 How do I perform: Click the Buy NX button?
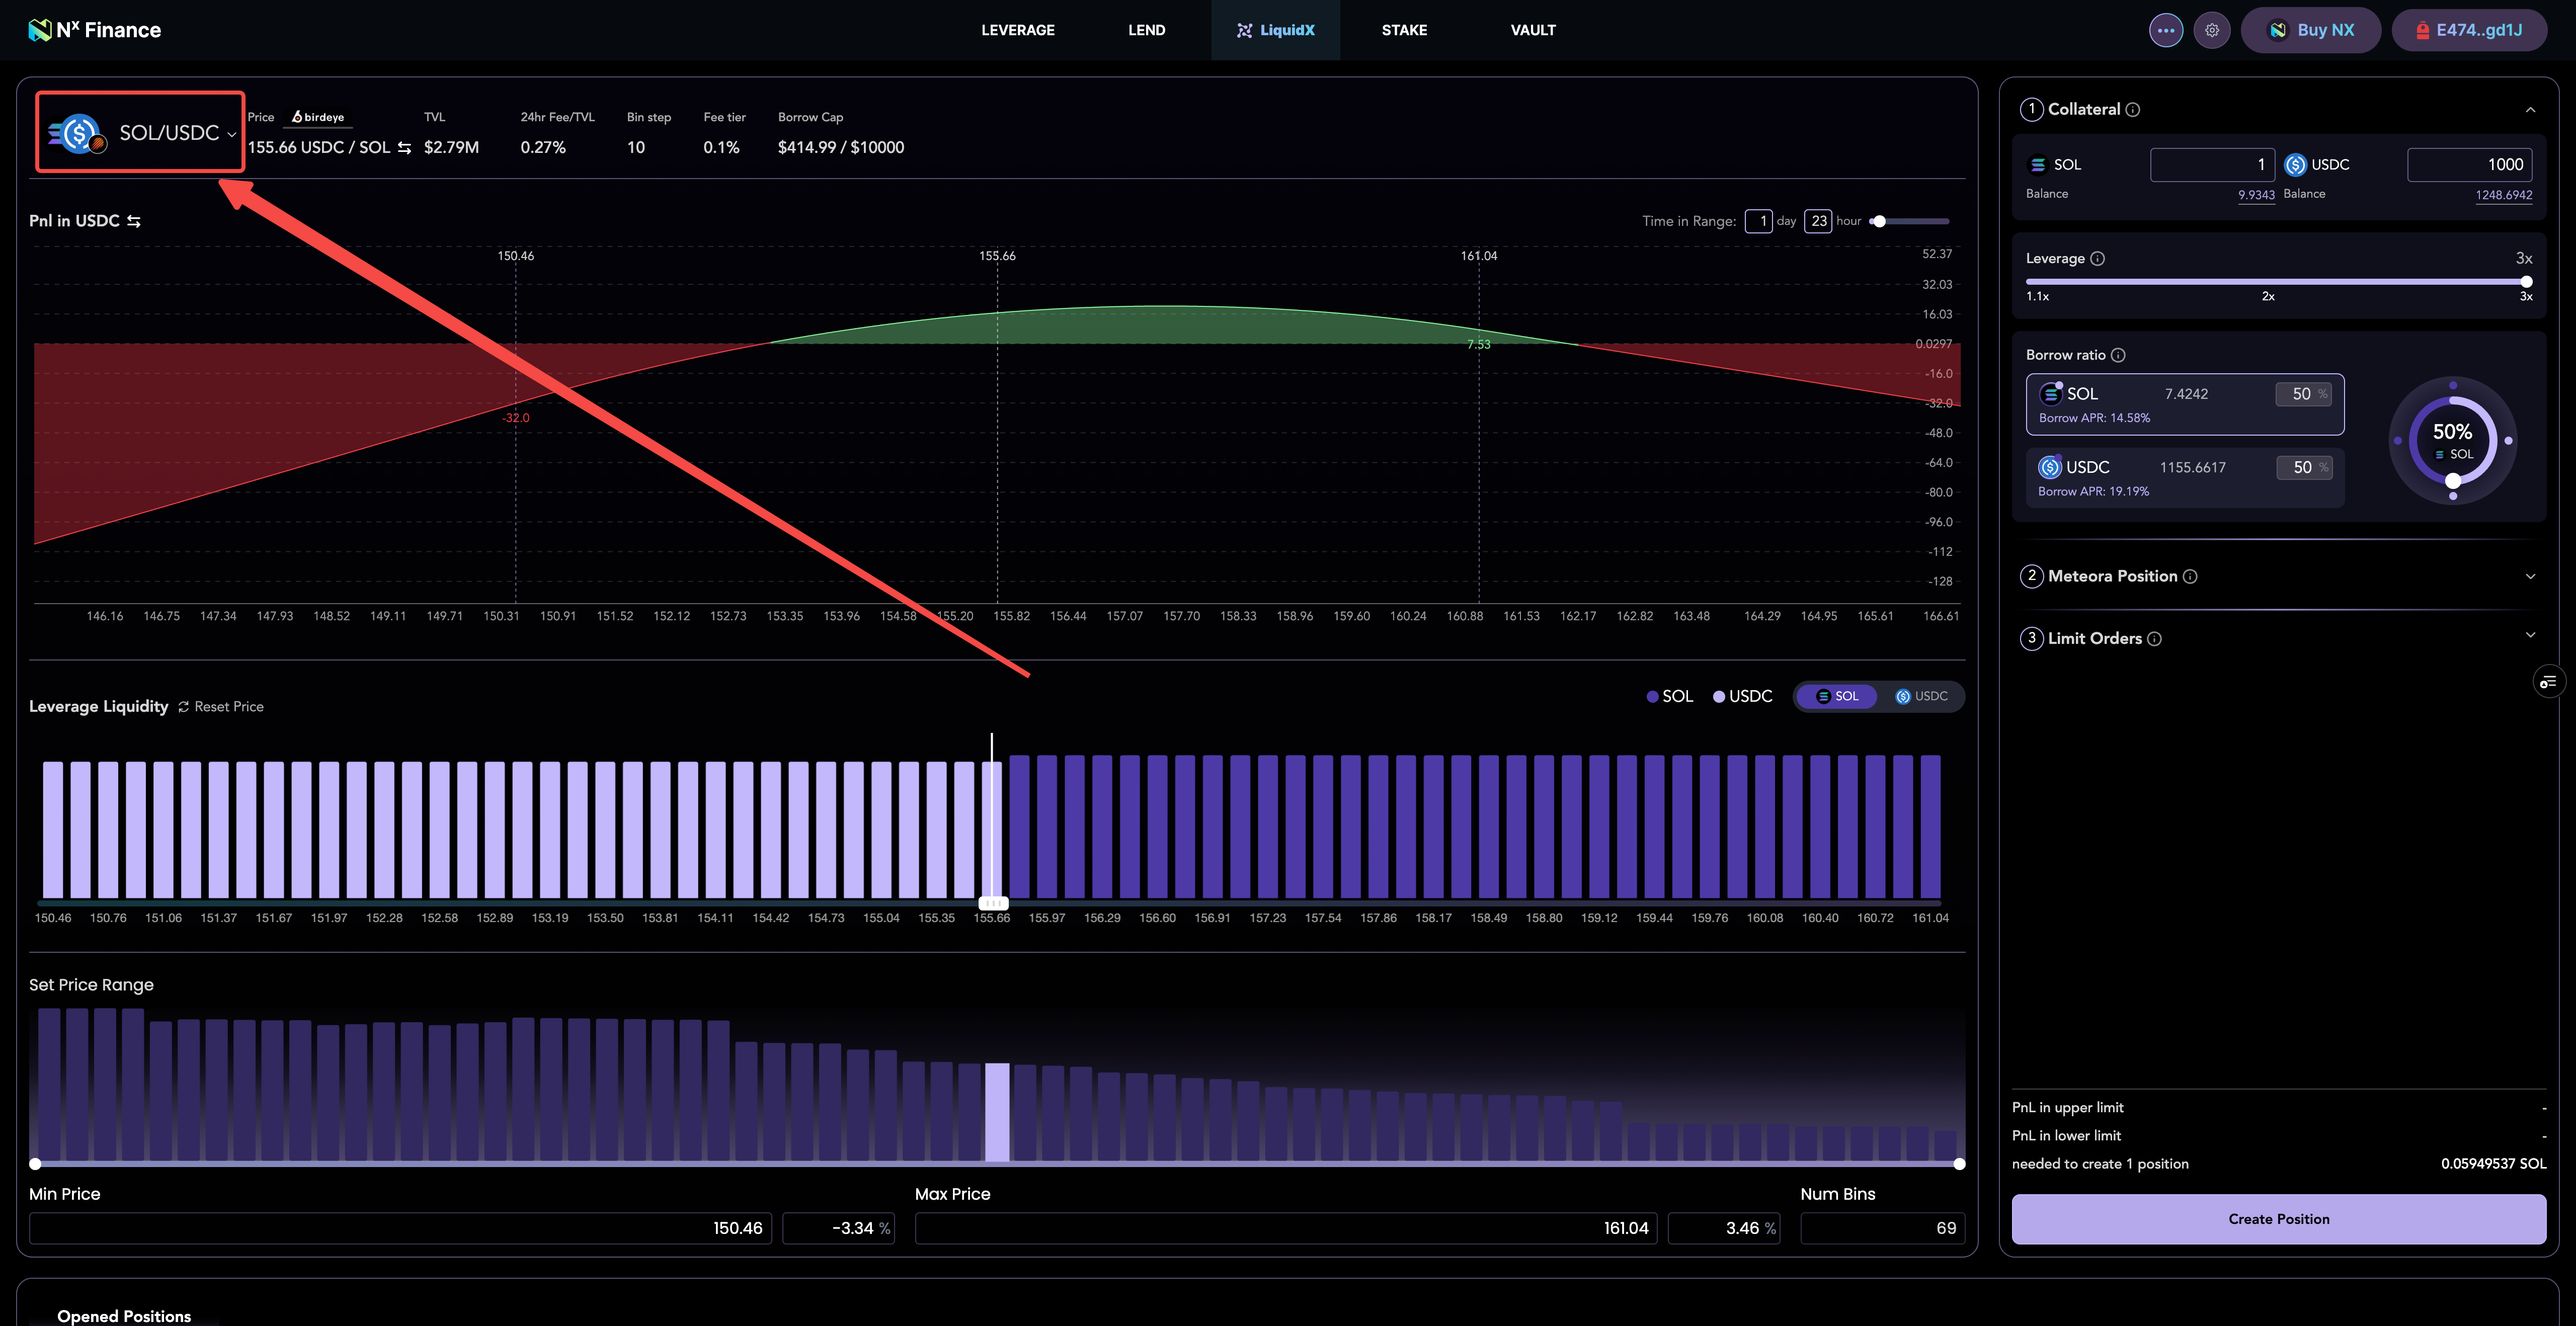[x=2310, y=30]
